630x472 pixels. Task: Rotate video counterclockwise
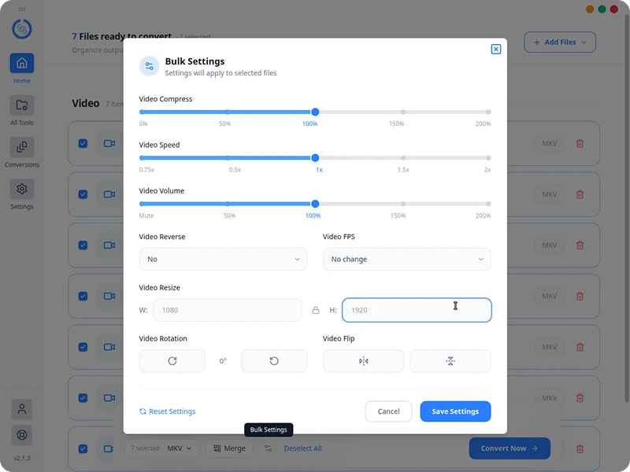pyautogui.click(x=274, y=361)
